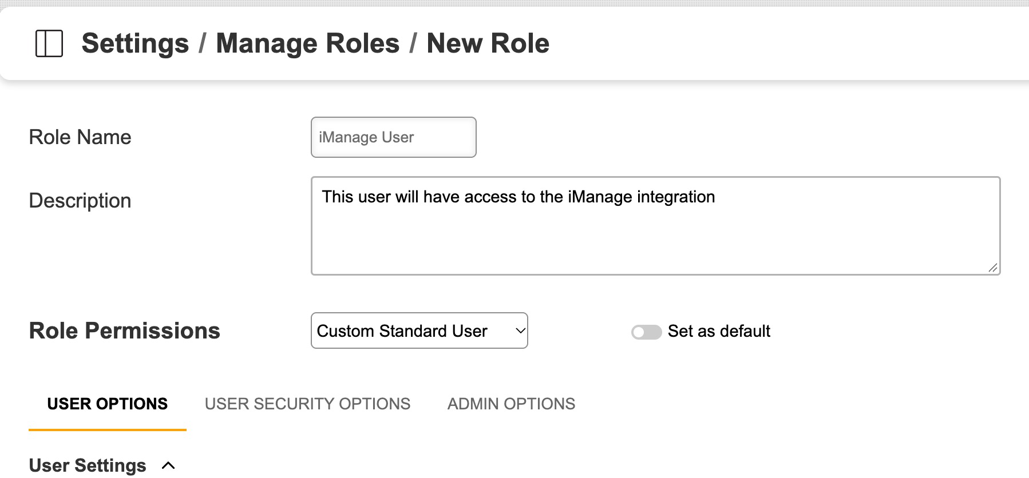
Task: Toggle the sidebar panel icon
Action: pos(49,43)
